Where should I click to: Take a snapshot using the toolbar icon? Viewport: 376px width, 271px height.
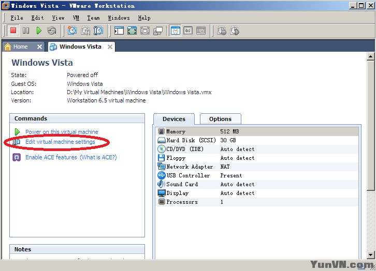tap(72, 31)
